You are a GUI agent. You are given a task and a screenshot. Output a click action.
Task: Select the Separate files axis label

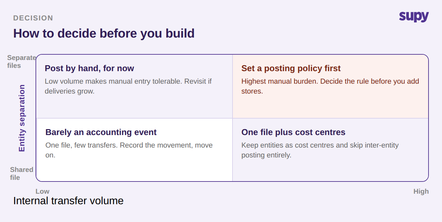(22, 62)
